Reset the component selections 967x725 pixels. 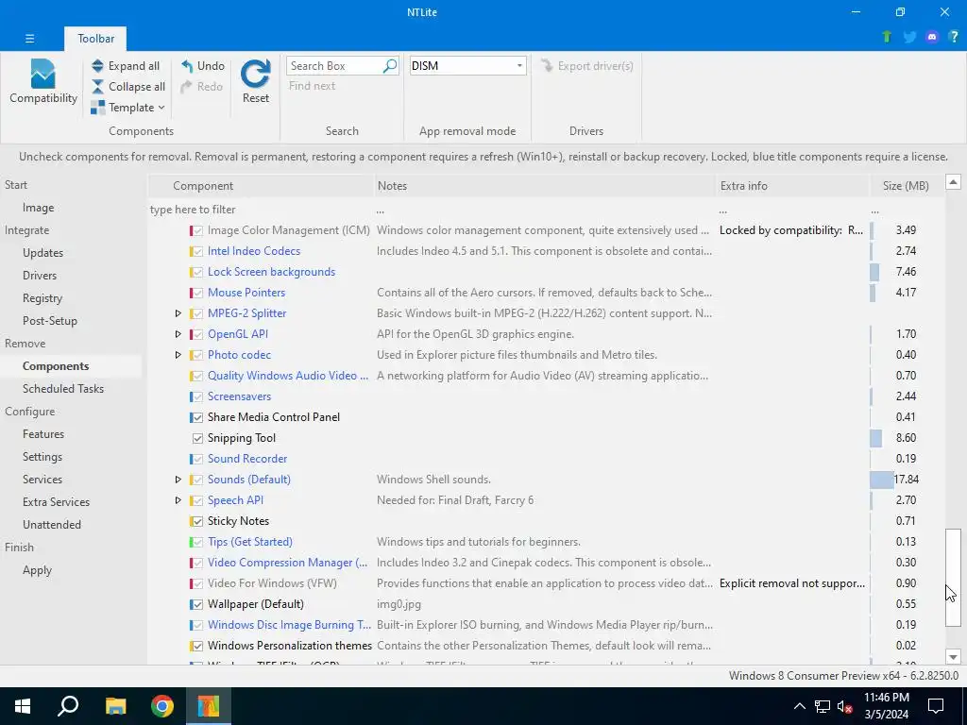click(x=255, y=82)
